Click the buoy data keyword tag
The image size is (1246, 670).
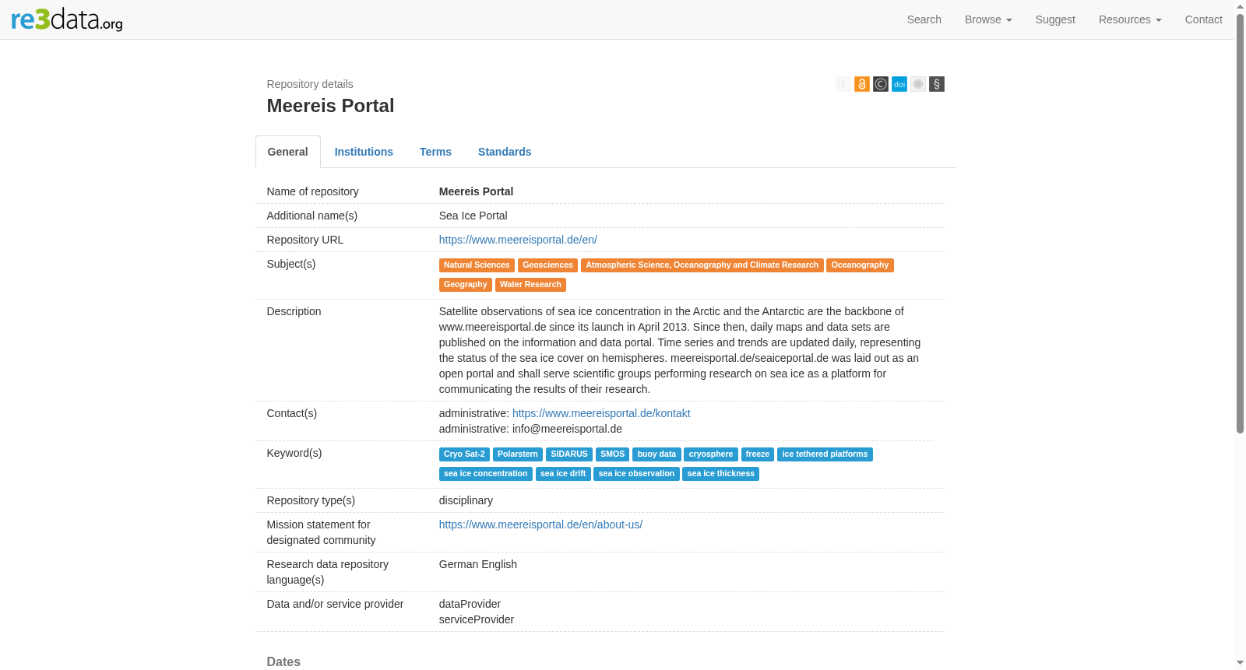656,454
